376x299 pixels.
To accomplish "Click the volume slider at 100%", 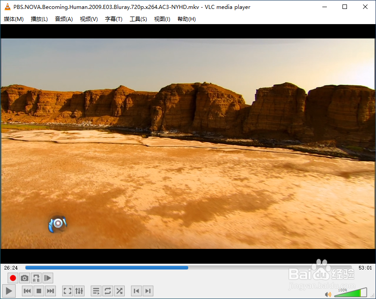I will click(351, 292).
